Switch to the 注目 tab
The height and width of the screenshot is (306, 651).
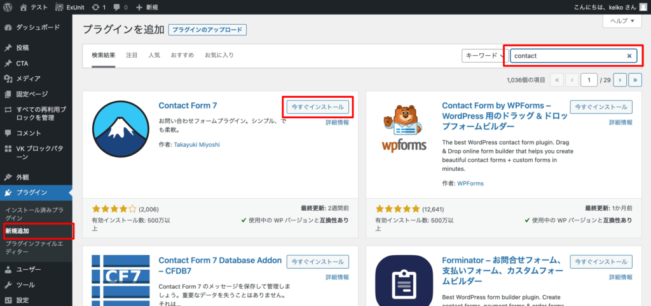click(132, 55)
